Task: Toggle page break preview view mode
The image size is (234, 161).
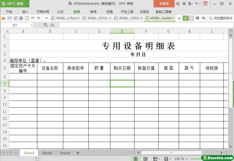Action: tap(145, 159)
